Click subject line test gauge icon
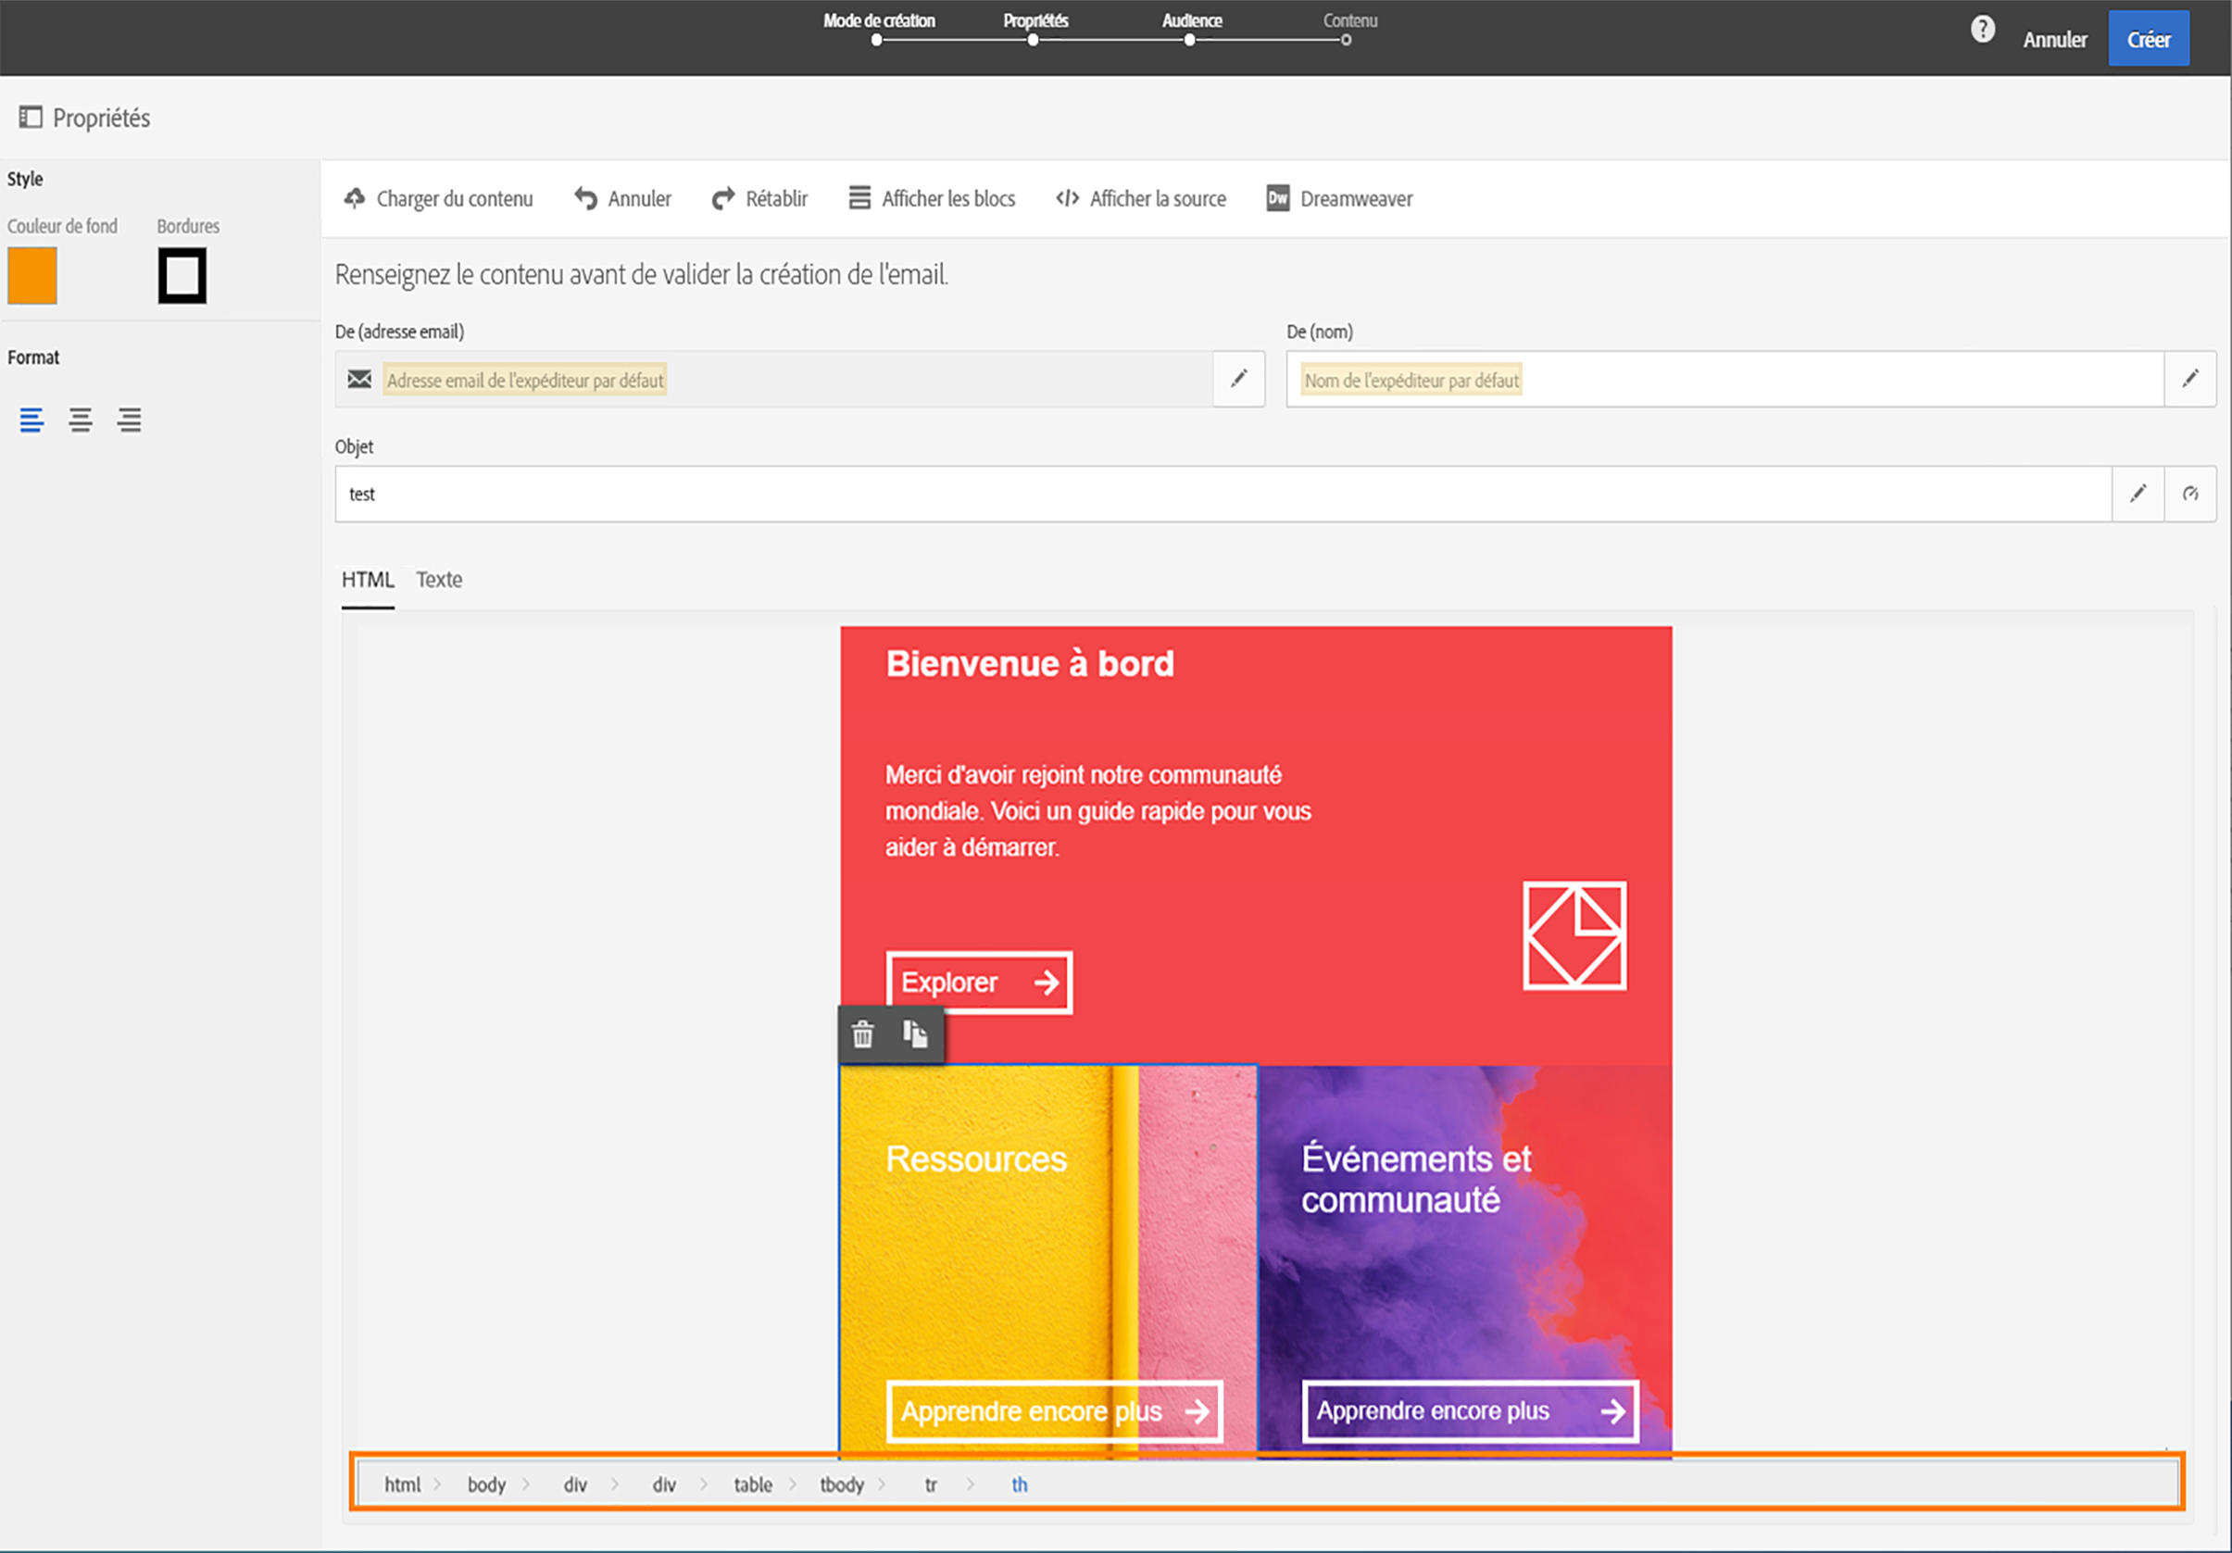The height and width of the screenshot is (1553, 2232). pyautogui.click(x=2189, y=494)
